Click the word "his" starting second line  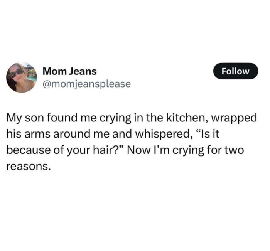coord(14,134)
